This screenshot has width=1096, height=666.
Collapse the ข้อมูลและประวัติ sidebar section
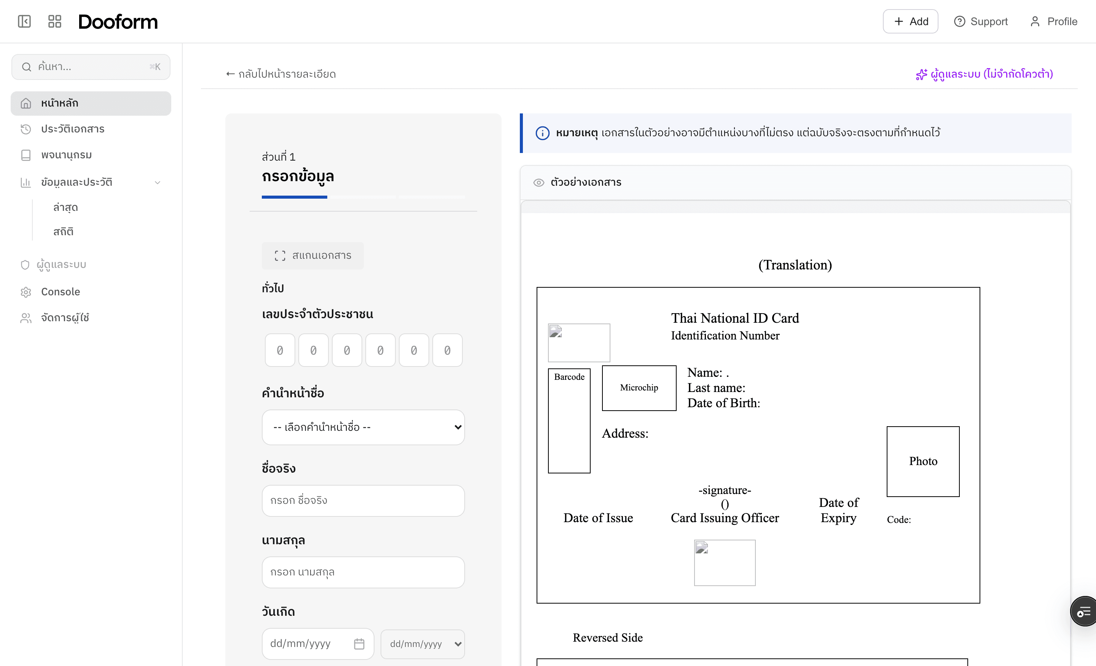pyautogui.click(x=158, y=182)
